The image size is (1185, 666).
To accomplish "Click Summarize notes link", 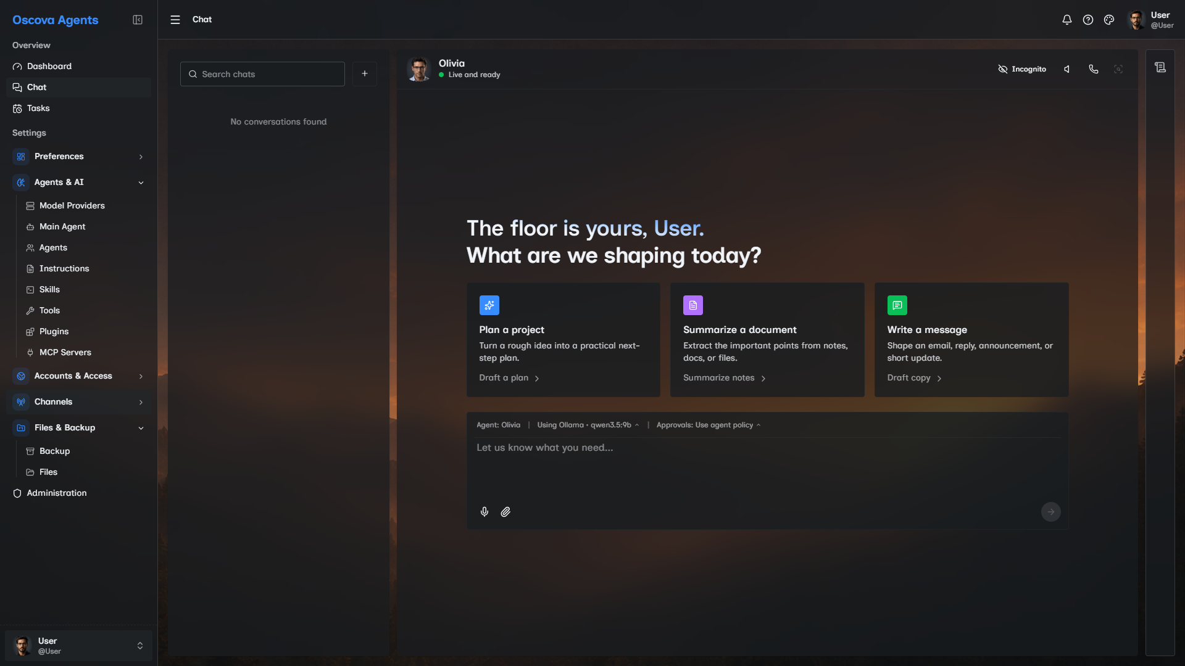I will coord(725,378).
